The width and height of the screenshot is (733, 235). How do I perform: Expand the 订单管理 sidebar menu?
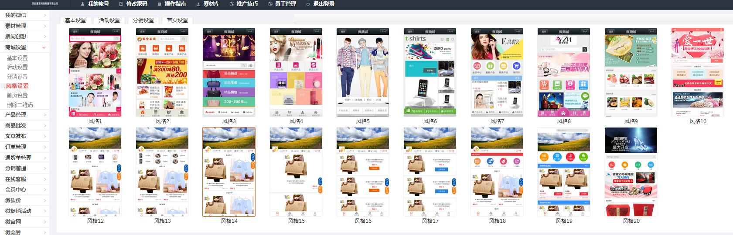[x=24, y=147]
